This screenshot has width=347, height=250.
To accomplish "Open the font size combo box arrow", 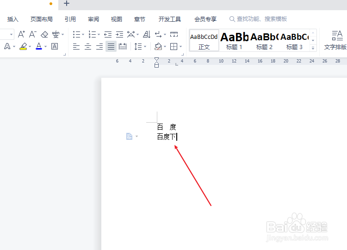I will [11, 35].
